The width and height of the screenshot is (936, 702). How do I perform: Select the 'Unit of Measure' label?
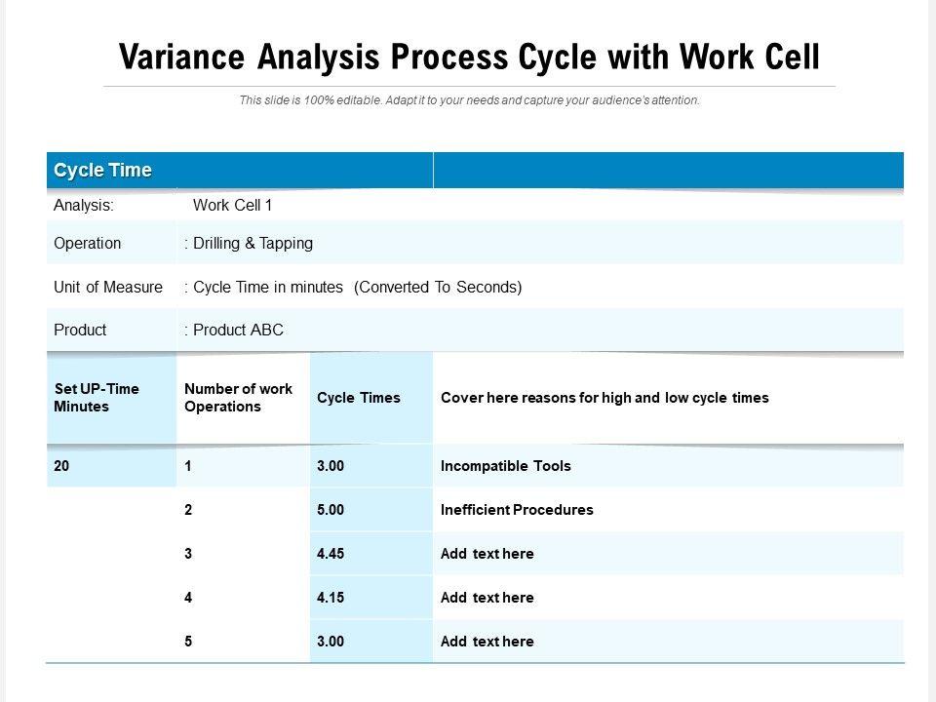[x=108, y=287]
